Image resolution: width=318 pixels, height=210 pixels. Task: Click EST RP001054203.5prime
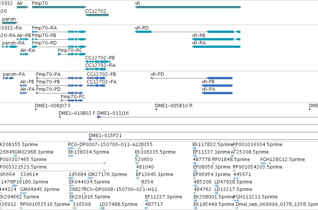click(257, 167)
